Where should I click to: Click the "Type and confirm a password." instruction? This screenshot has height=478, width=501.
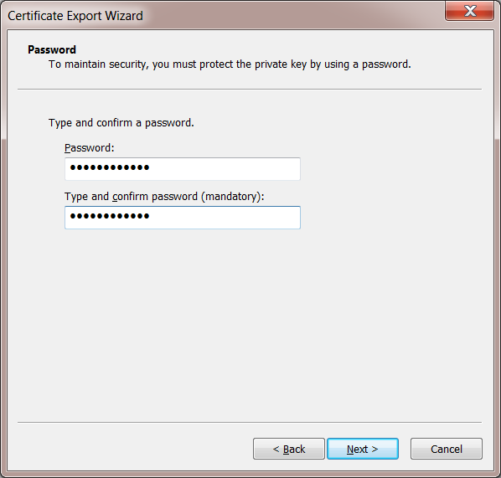(x=121, y=123)
